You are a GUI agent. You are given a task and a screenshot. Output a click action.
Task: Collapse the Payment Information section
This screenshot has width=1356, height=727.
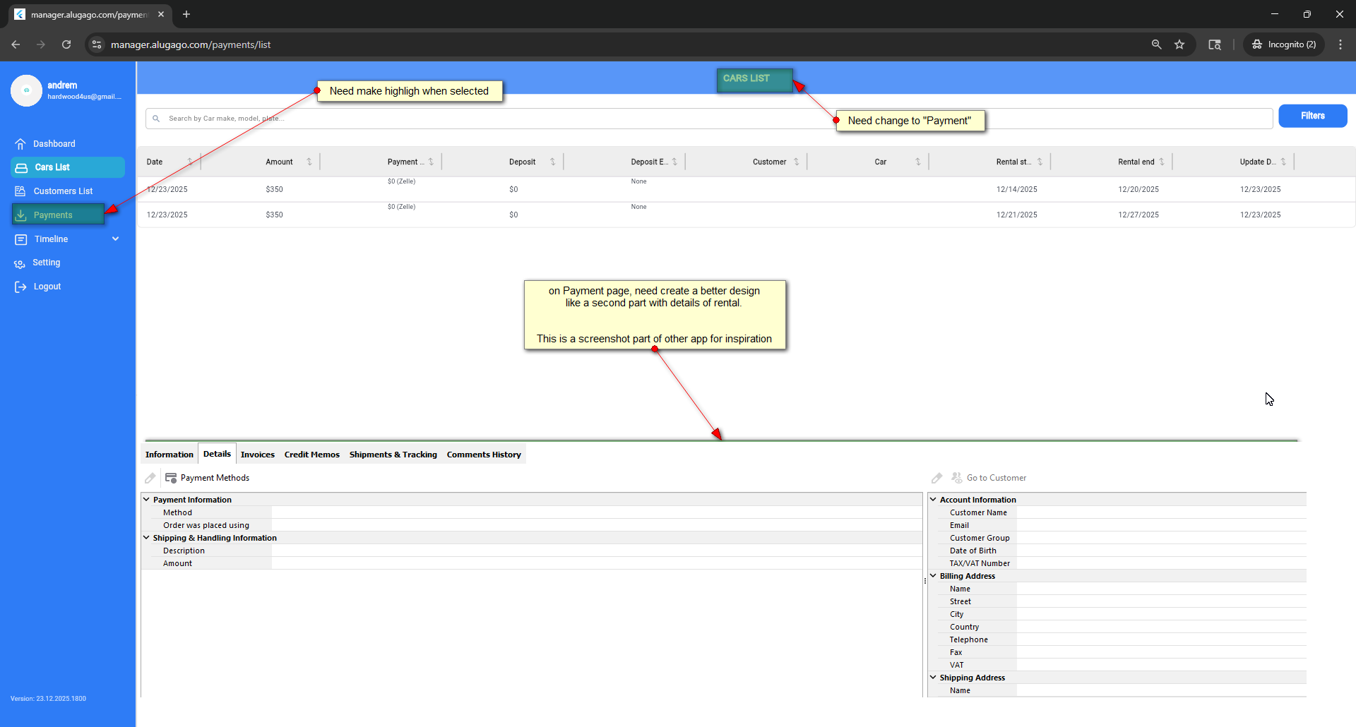(147, 500)
